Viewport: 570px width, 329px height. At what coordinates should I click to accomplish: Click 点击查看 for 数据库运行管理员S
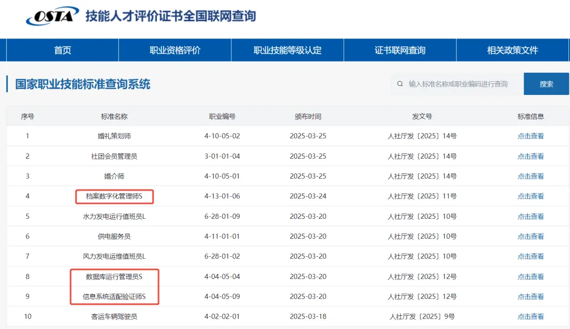pyautogui.click(x=530, y=276)
